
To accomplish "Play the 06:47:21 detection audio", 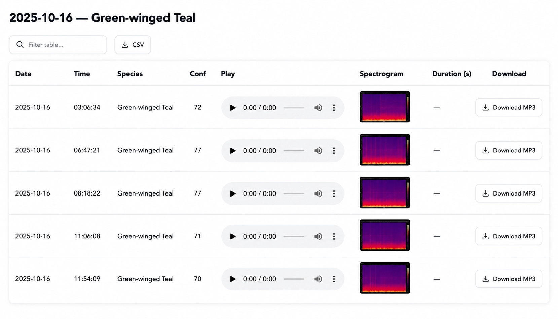I will pos(232,151).
